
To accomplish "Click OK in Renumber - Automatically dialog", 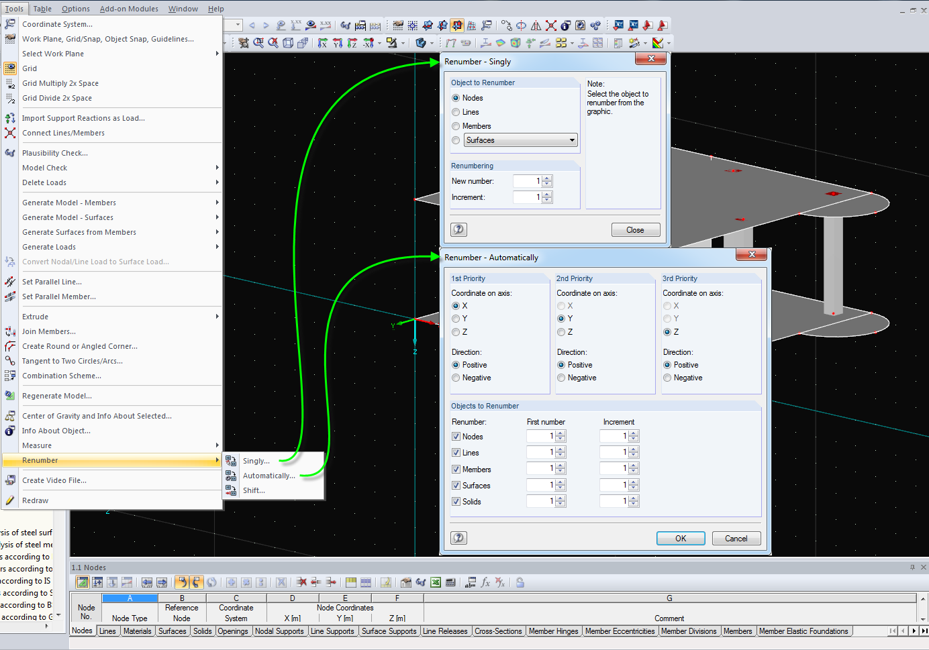I will coord(680,539).
